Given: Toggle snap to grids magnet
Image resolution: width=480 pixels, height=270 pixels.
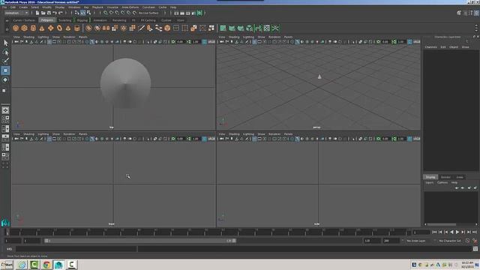Looking at the screenshot, I should pyautogui.click(x=106, y=13).
